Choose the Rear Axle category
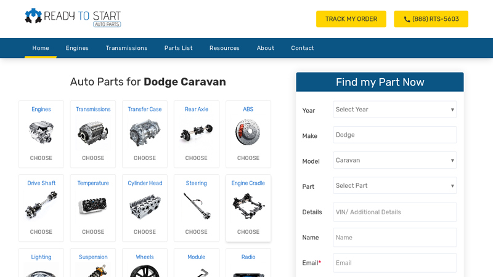 pyautogui.click(x=196, y=158)
